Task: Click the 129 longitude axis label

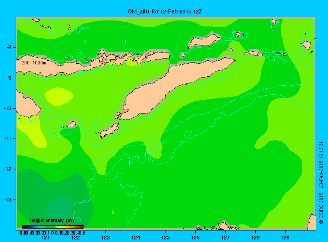Action: tap(286, 238)
